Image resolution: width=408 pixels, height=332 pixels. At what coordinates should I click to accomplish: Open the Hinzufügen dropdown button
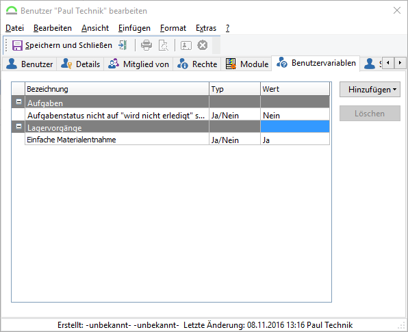[x=370, y=90]
